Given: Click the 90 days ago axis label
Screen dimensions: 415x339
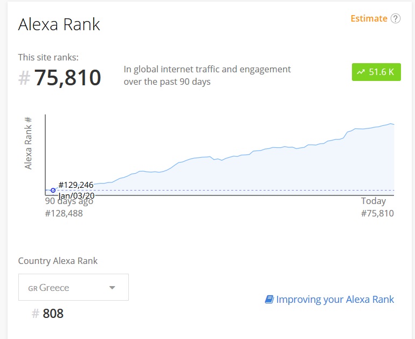Looking at the screenshot, I should 69,201.
